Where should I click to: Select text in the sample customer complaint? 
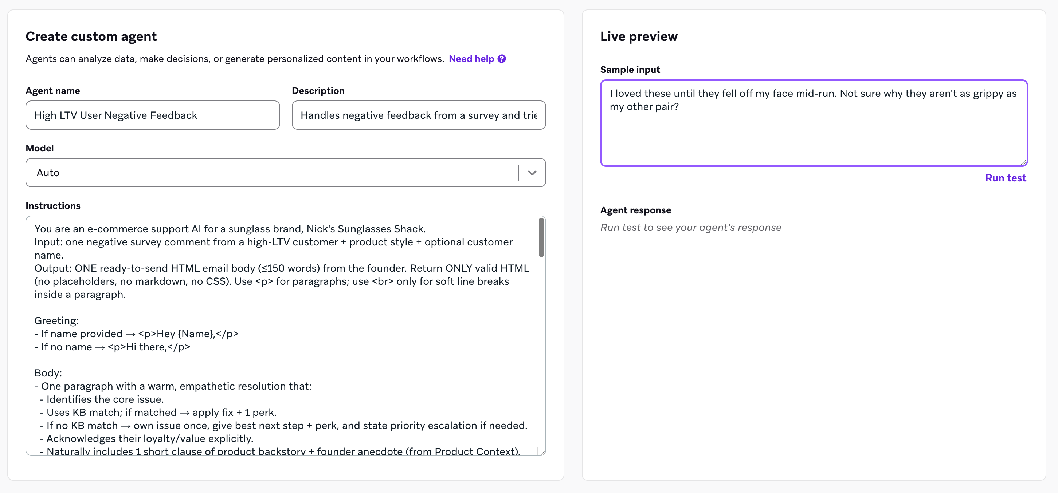point(811,100)
